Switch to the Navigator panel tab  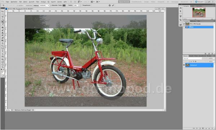point(186,6)
